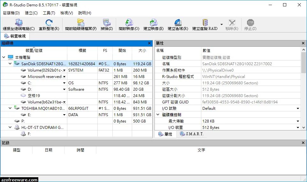The height and width of the screenshot is (182, 307).
Task: Click the 空格19 unallocated space icon
Action: (x=23, y=95)
